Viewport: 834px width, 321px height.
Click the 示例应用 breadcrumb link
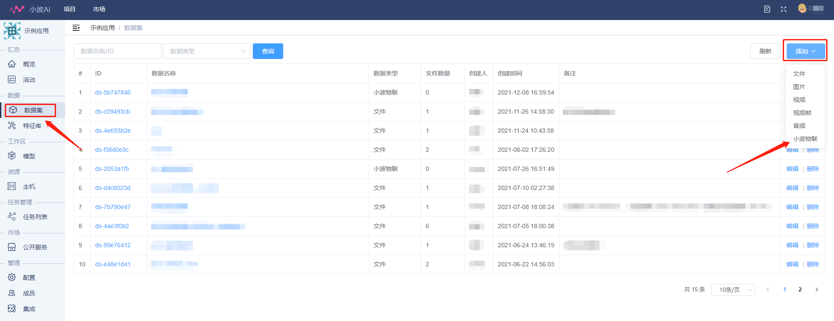point(103,28)
